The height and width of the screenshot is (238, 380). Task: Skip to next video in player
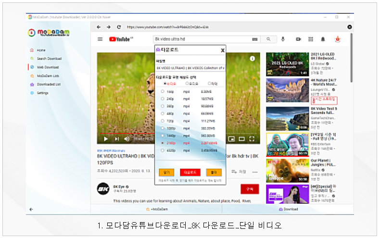point(117,139)
